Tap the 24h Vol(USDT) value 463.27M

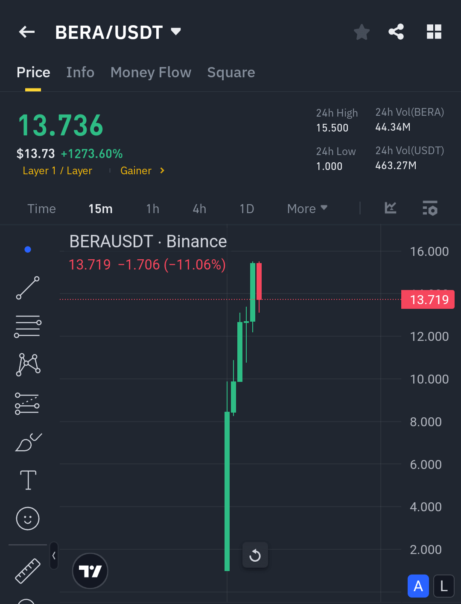coord(396,165)
